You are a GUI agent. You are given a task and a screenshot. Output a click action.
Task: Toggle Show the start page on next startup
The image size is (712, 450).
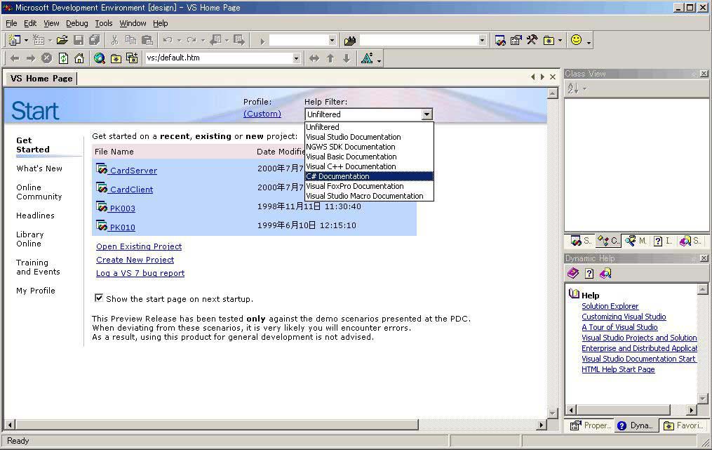click(98, 298)
